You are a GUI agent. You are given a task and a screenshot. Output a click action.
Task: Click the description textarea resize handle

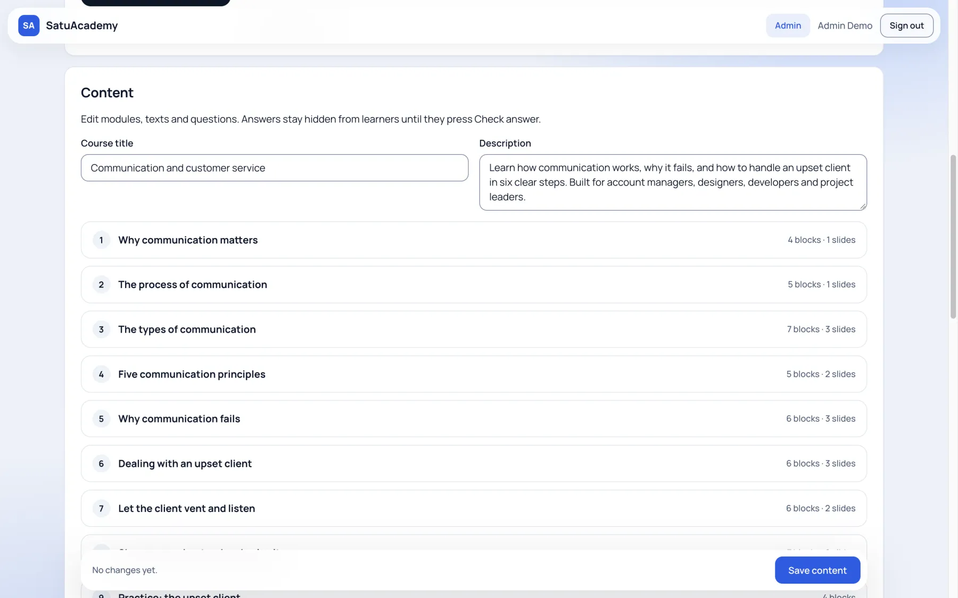[863, 206]
